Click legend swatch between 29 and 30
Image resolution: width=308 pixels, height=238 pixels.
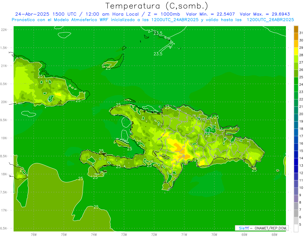pos(296,44)
